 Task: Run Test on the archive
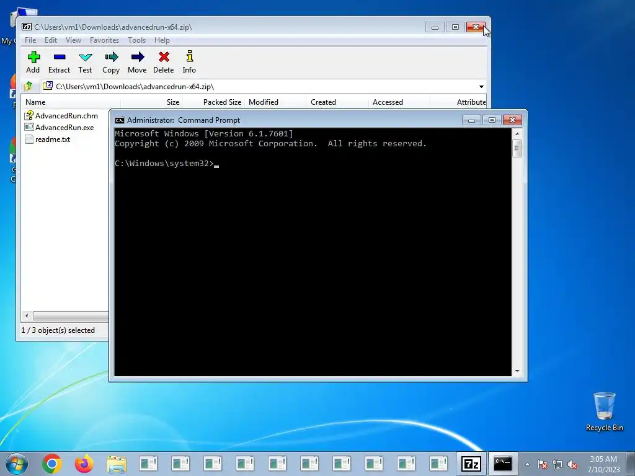point(85,63)
